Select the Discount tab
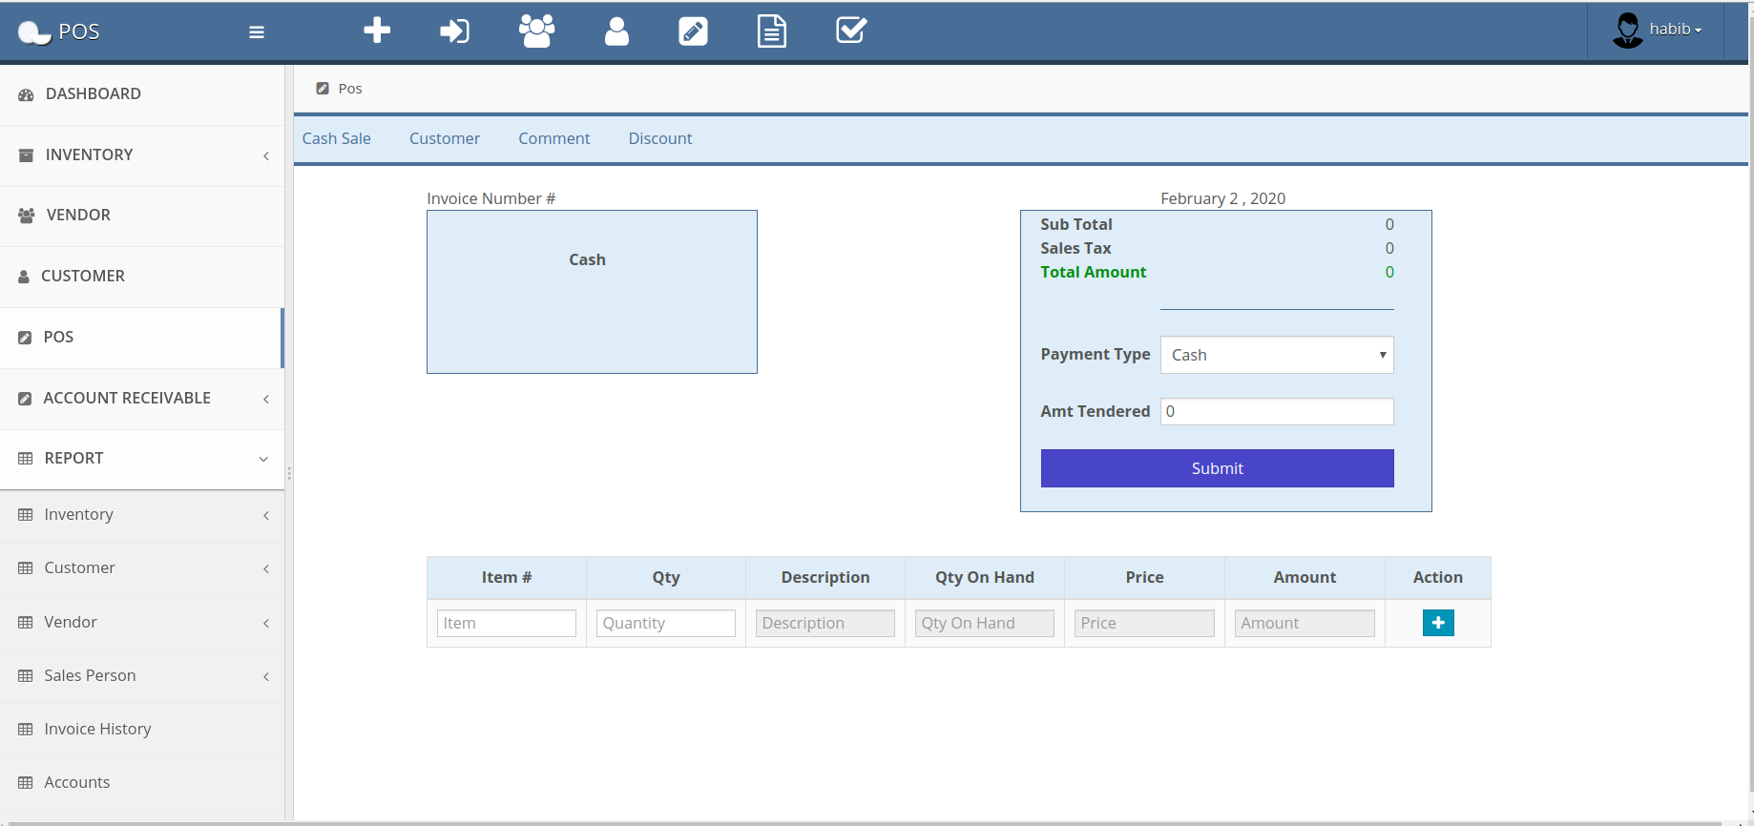This screenshot has width=1754, height=826. coord(659,139)
